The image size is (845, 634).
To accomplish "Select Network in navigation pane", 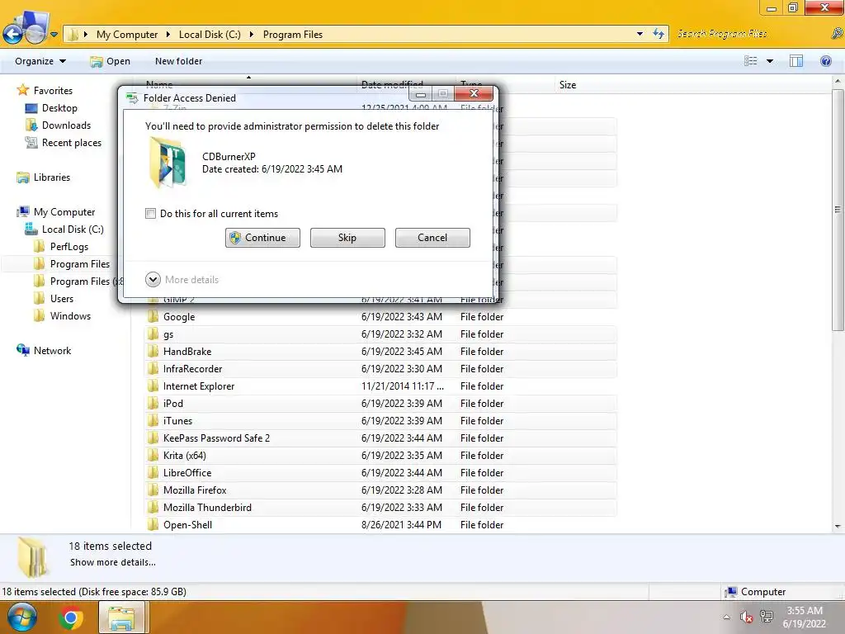I will point(52,350).
